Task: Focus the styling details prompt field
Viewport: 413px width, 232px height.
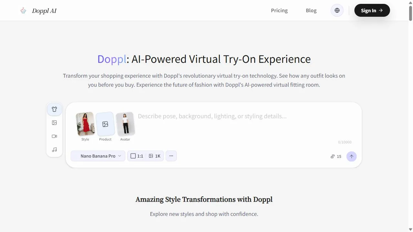Action: (245, 124)
